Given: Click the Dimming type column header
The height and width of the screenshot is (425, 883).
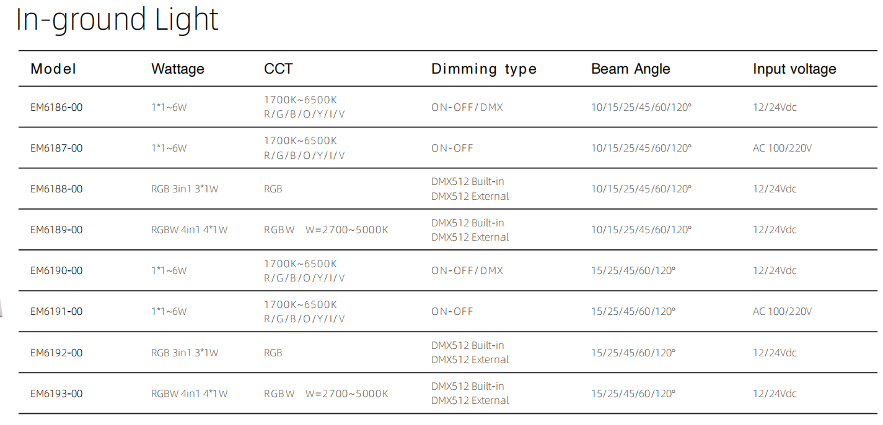Looking at the screenshot, I should point(484,69).
